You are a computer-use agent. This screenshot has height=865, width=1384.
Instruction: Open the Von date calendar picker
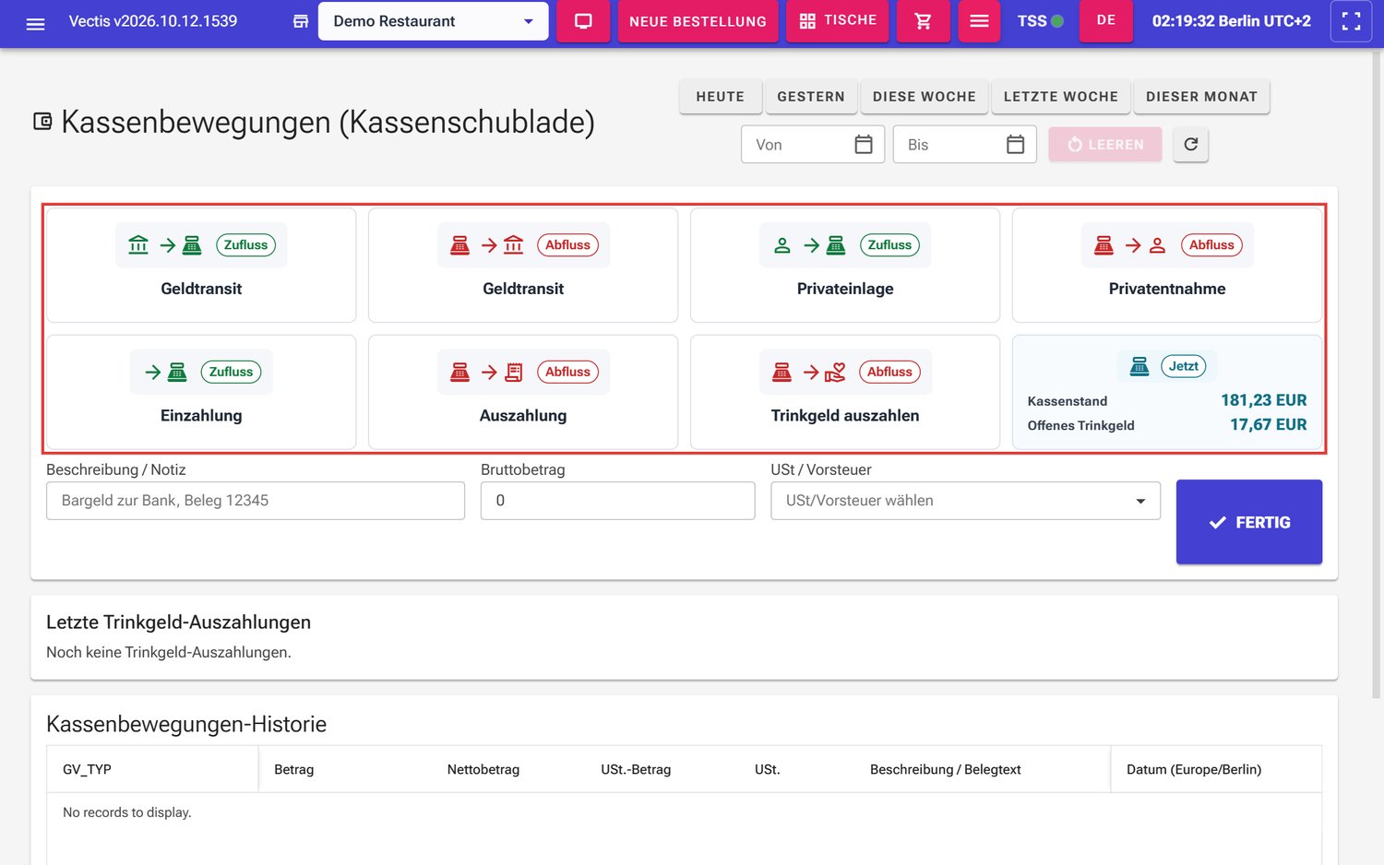point(864,145)
